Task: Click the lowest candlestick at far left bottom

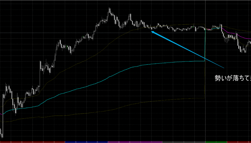Action: coord(2,135)
